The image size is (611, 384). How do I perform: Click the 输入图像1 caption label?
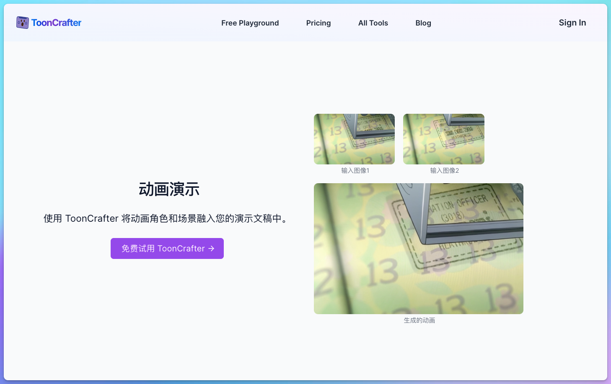click(355, 171)
